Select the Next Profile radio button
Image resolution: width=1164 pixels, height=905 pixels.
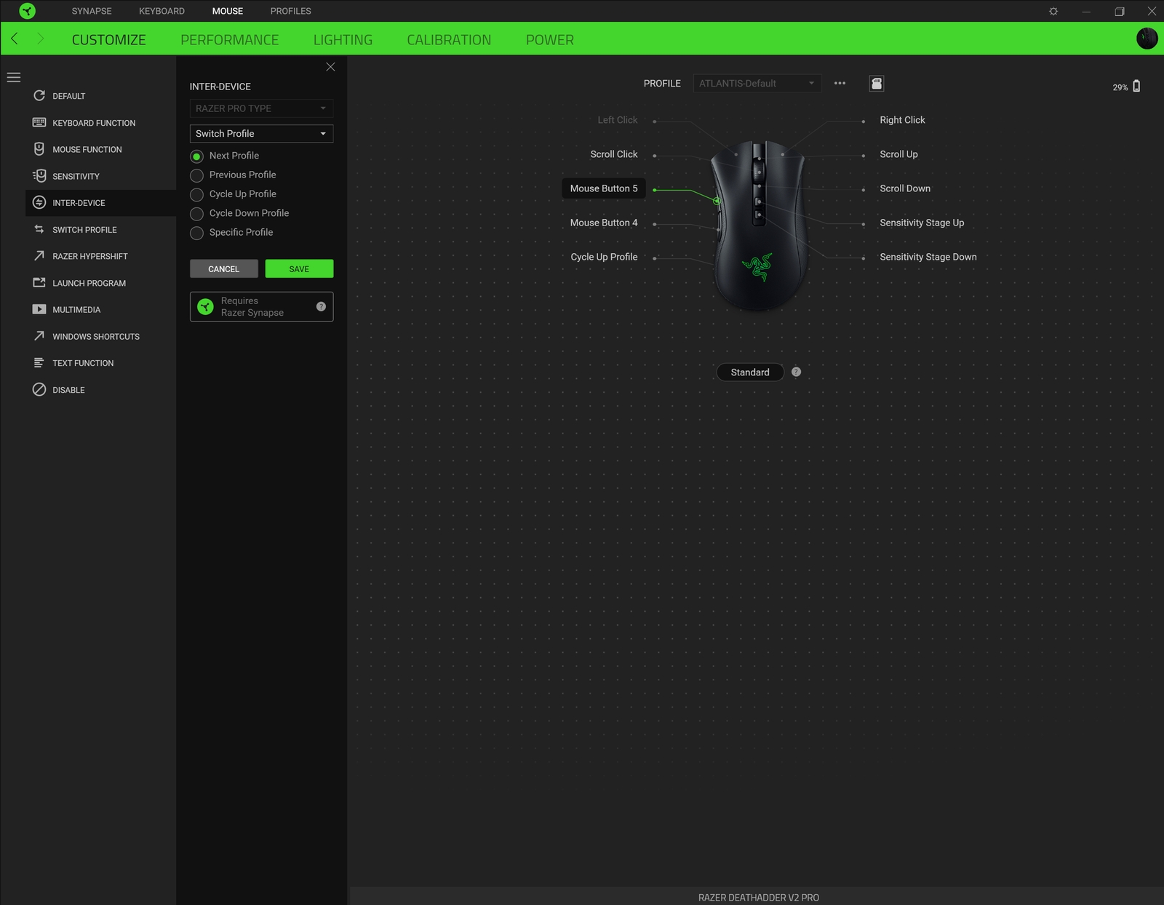pyautogui.click(x=196, y=156)
